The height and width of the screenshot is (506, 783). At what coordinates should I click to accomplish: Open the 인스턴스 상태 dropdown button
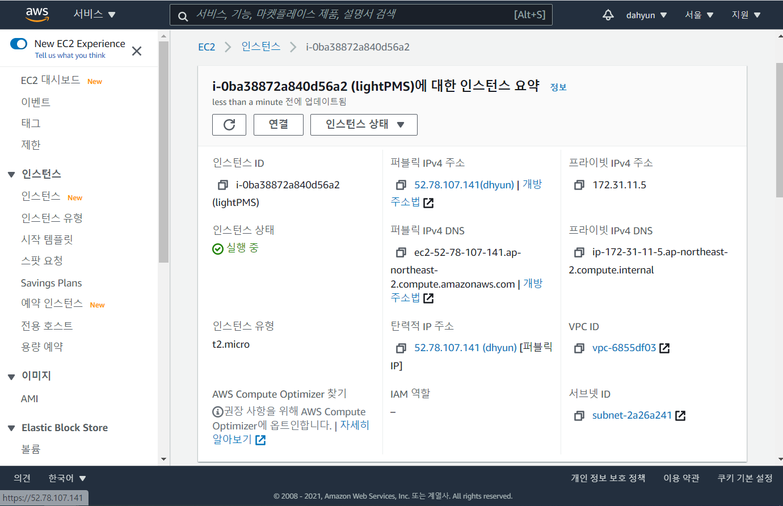click(x=364, y=125)
